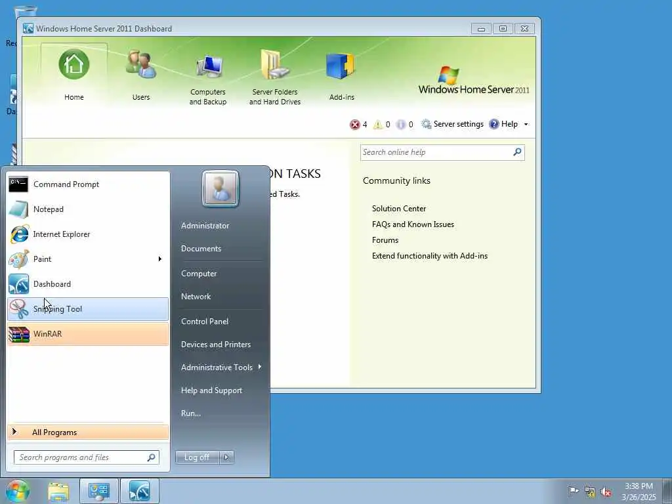Screen dimensions: 672x504
Task: Open the Forums community link
Action: 385,240
